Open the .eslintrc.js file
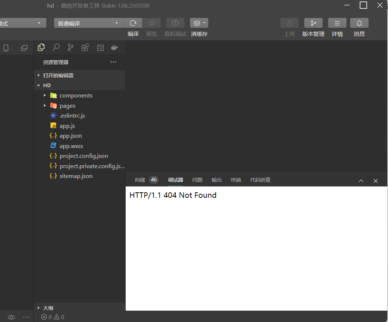This screenshot has width=388, height=322. pos(79,116)
